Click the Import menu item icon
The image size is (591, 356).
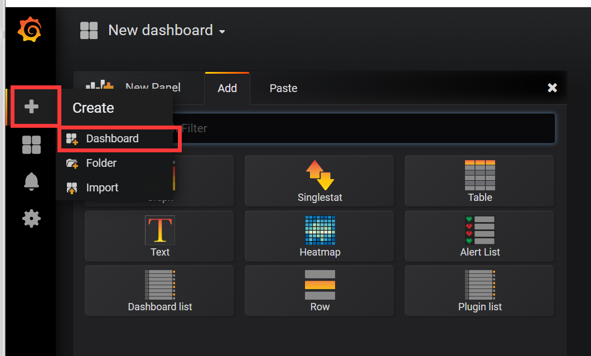[72, 188]
